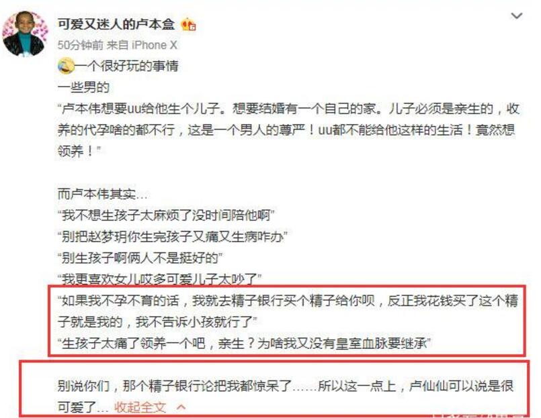Click the quote 我不想生孩子太麻烦了
This screenshot has height=418, width=541.
click(x=166, y=215)
